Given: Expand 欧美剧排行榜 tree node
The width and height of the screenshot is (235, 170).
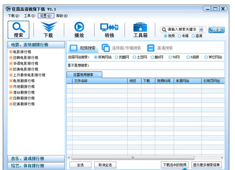Looking at the screenshot, I should pos(11,104).
